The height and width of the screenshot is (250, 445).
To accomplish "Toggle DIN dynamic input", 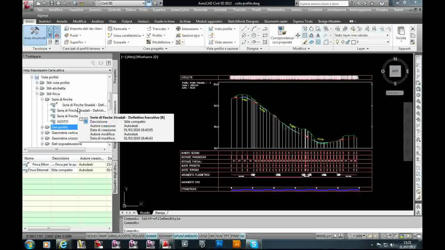I will click(212, 236).
